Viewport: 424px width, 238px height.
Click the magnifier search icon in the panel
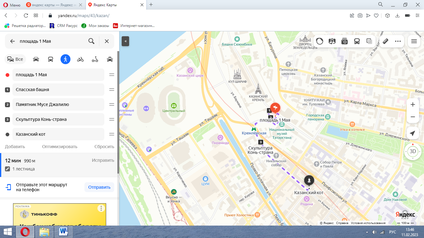[91, 41]
